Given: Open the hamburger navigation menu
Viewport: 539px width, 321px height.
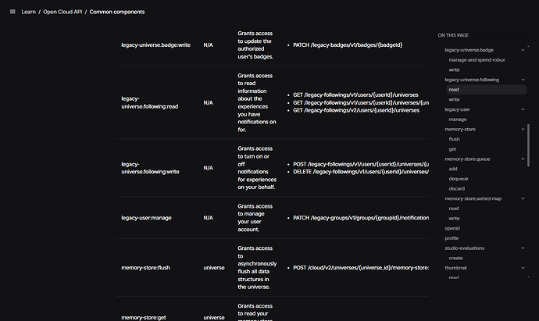Looking at the screenshot, I should pos(12,12).
